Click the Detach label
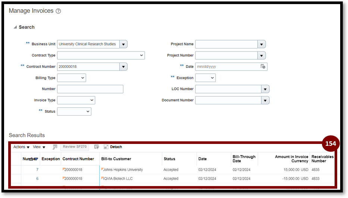The image size is (348, 198). [116, 147]
